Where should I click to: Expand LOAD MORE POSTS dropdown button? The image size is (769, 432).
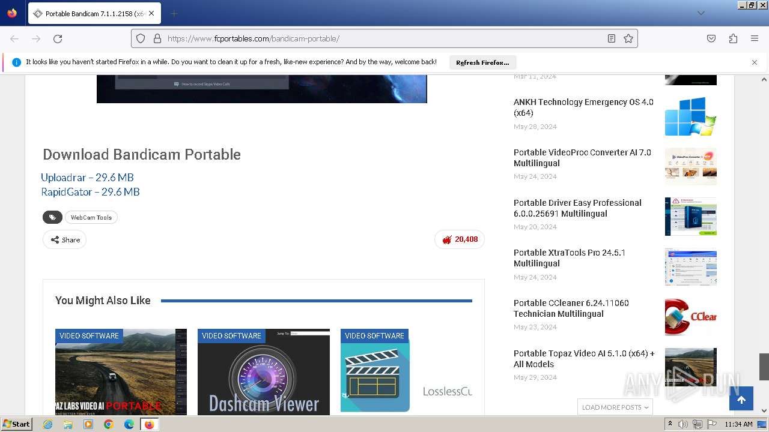coord(615,407)
